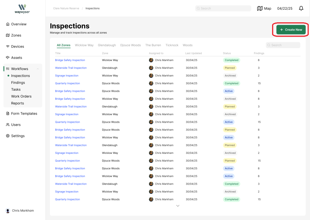Navigate to Clare Nature Reserve breadcrumb
The width and height of the screenshot is (310, 220).
(x=66, y=8)
